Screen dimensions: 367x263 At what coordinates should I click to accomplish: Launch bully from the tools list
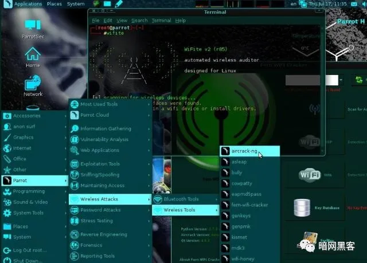[250, 172]
